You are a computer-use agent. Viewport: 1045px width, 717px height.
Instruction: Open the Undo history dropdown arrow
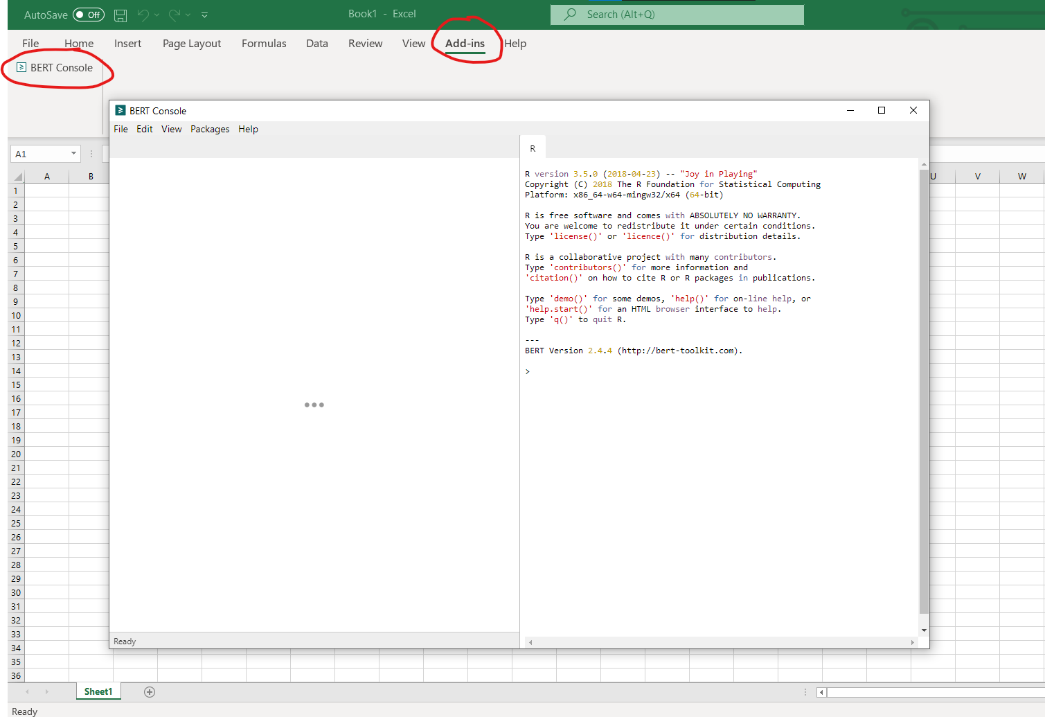click(157, 15)
